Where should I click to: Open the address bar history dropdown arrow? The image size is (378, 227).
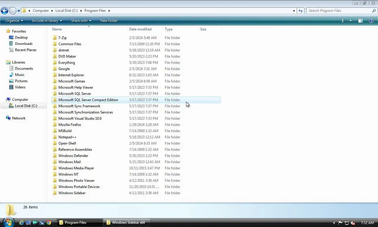click(x=294, y=11)
